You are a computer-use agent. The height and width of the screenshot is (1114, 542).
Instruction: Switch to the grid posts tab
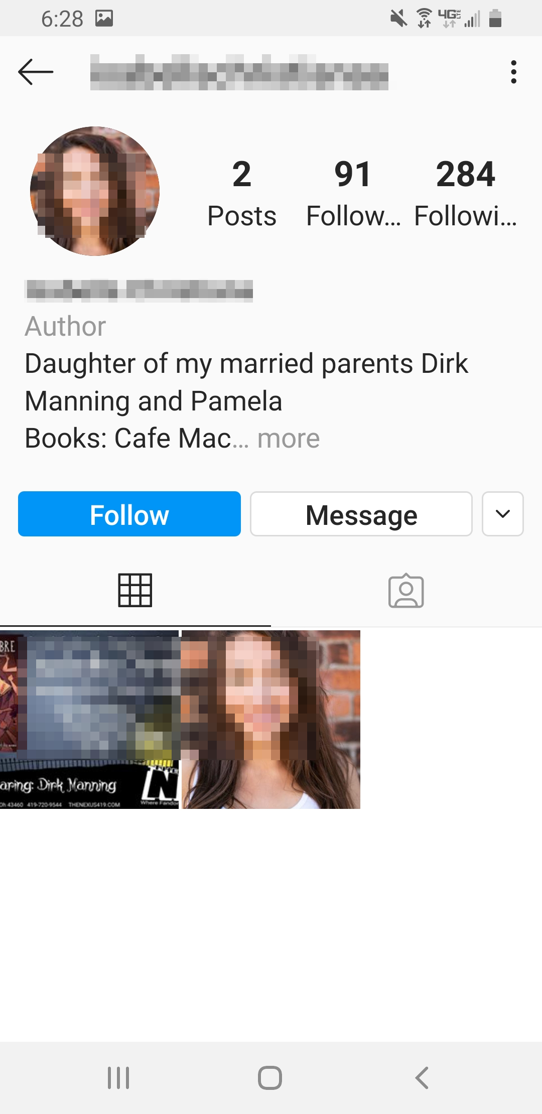[135, 590]
